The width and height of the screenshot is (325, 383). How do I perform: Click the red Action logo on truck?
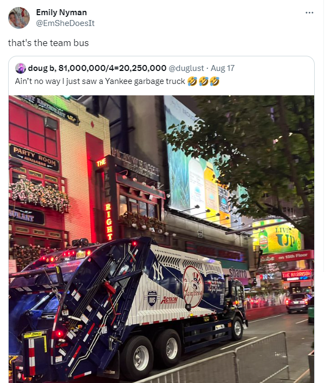click(x=169, y=300)
